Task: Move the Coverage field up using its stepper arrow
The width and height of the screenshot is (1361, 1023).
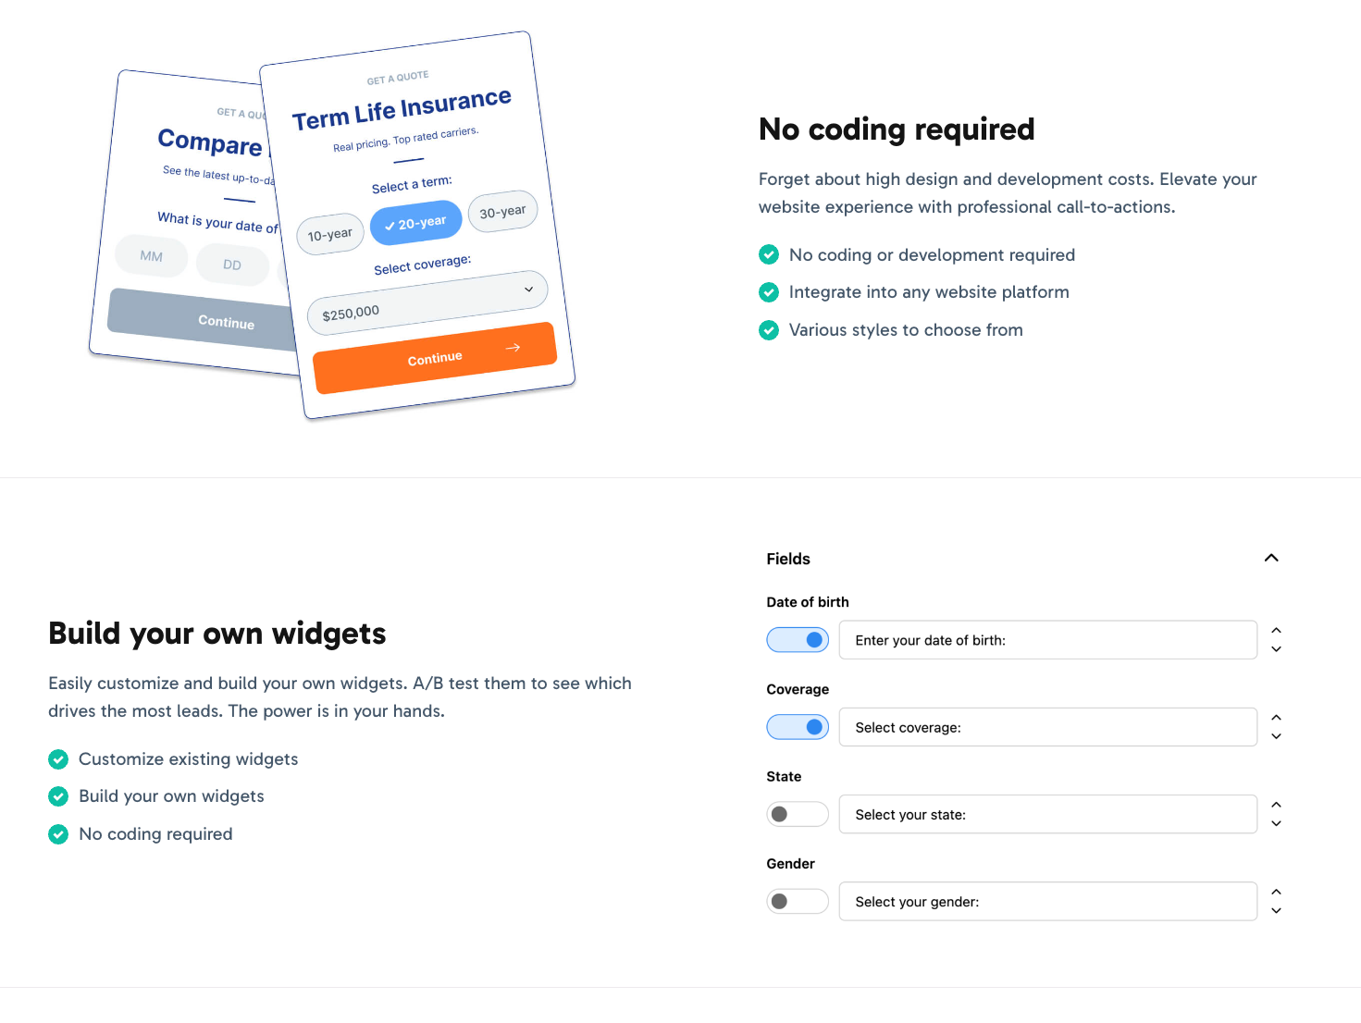Action: coord(1276,717)
